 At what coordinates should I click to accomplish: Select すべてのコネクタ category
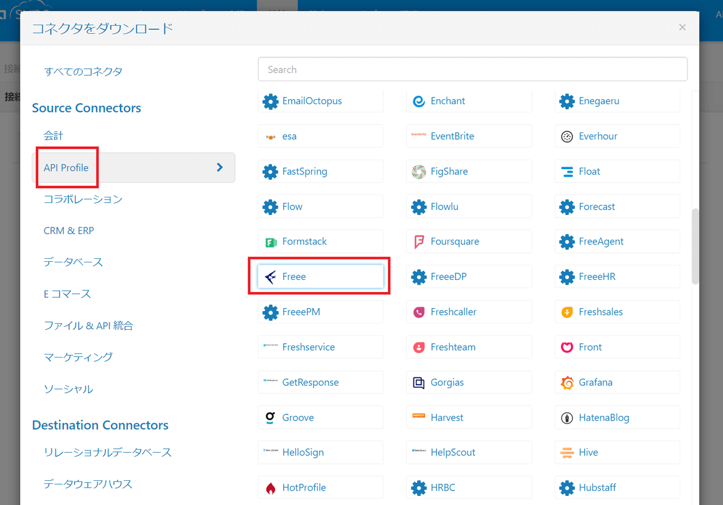coord(83,71)
